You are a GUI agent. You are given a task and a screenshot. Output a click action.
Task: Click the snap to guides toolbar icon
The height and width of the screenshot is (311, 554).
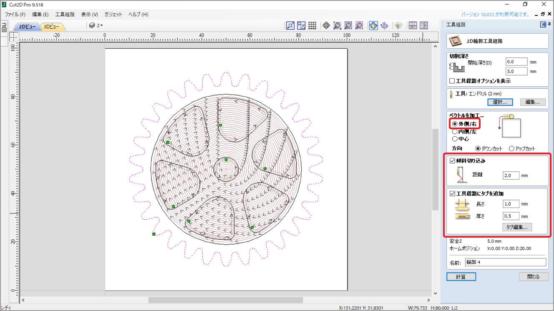pyautogui.click(x=301, y=25)
